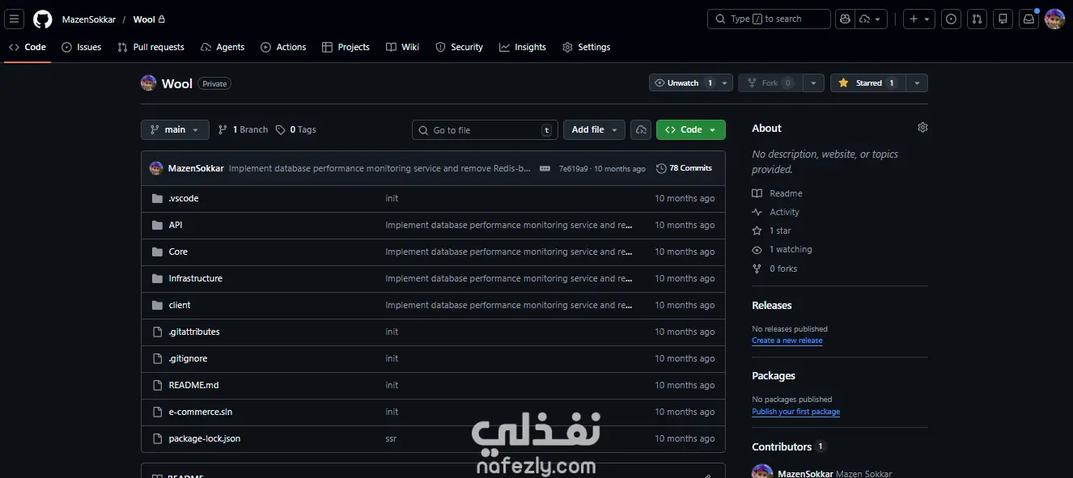The image size is (1073, 478).
Task: Open the Insights tab
Action: coord(523,47)
